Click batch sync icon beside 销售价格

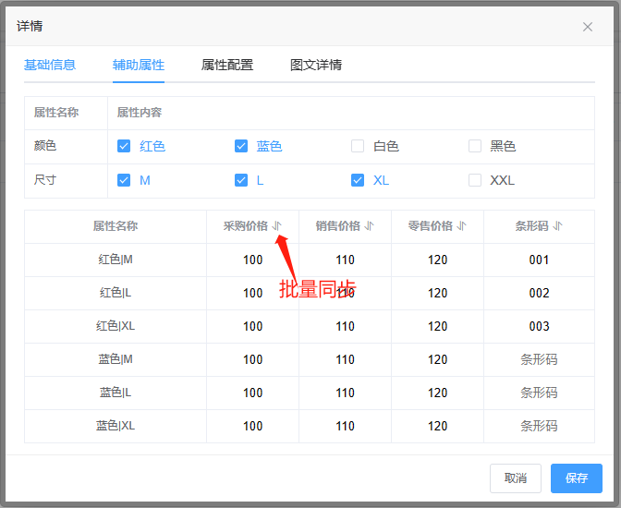[370, 226]
